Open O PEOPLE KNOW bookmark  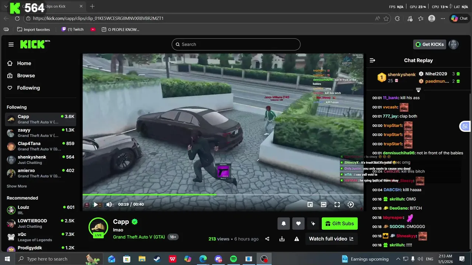tap(120, 29)
